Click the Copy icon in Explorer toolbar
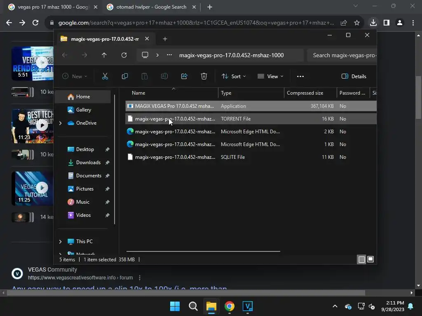This screenshot has height=316, width=422. pos(124,76)
